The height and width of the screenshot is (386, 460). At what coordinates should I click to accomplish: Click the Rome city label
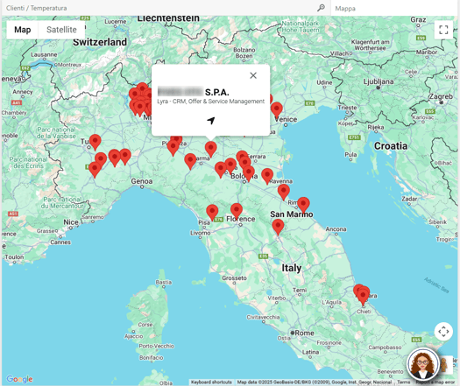(x=304, y=333)
